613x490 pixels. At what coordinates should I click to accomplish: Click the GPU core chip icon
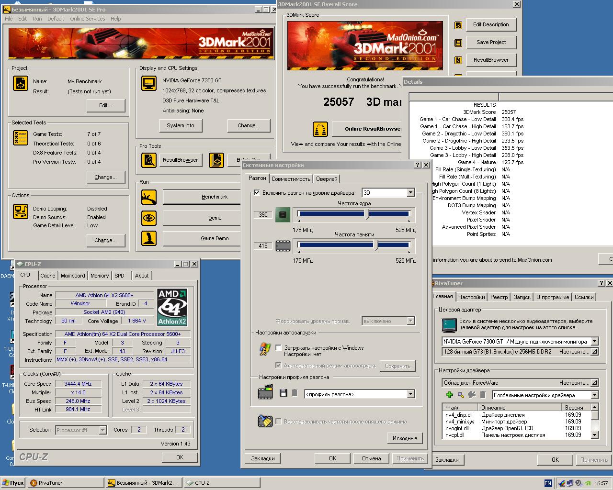click(283, 215)
